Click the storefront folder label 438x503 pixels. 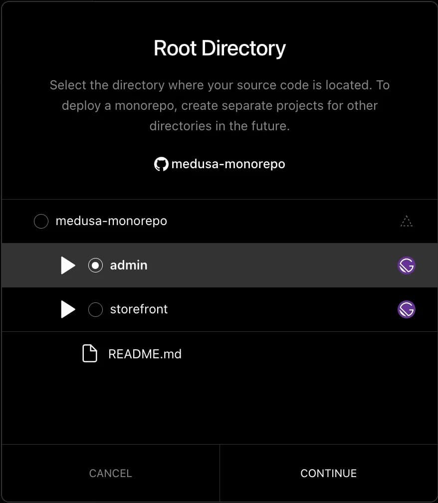click(139, 309)
